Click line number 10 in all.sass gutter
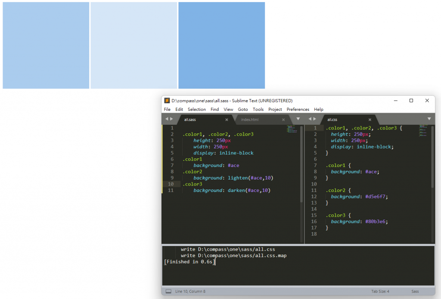 [171, 184]
